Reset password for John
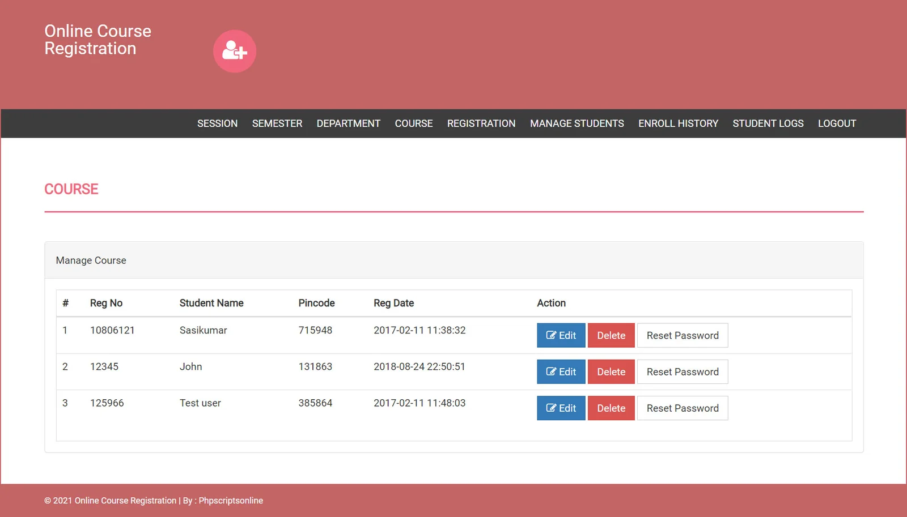Viewport: 907px width, 517px height. (683, 371)
